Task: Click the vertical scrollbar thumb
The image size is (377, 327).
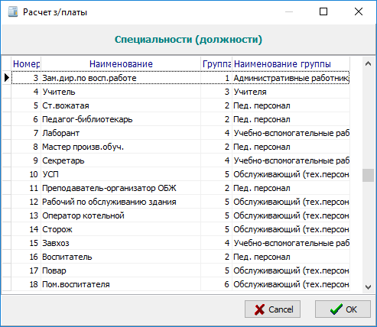Action: [x=368, y=175]
